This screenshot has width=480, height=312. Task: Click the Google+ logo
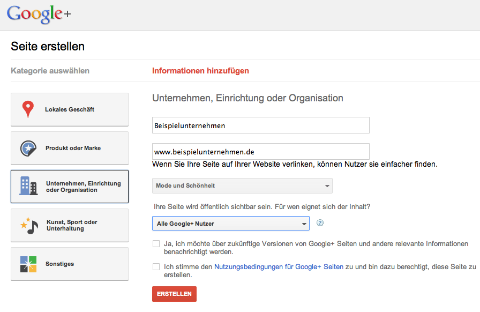39,14
